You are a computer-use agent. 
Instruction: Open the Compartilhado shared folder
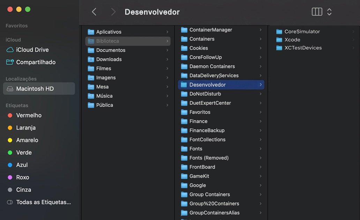click(36, 62)
